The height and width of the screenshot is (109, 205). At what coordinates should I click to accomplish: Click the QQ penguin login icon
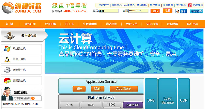click(178, 11)
